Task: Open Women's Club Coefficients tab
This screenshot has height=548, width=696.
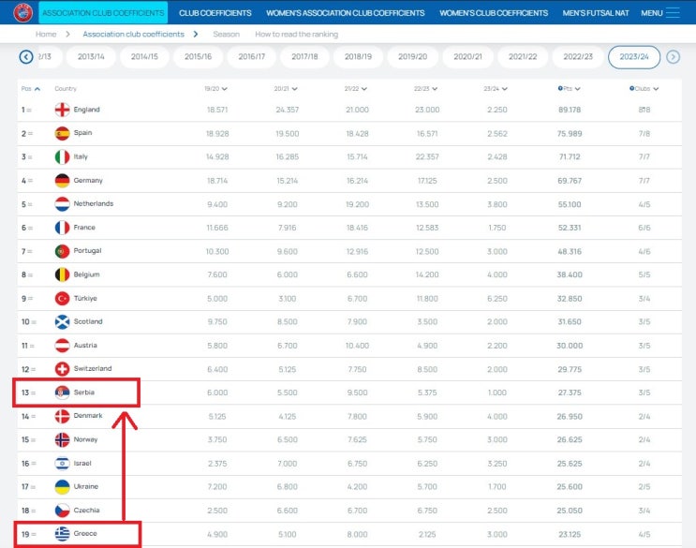Action: tap(494, 13)
